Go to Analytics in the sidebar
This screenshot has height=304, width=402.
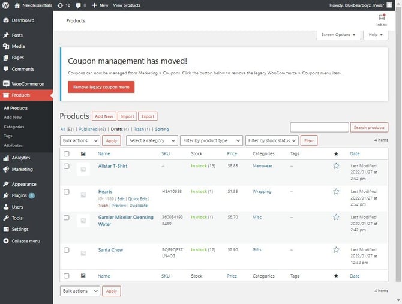pyautogui.click(x=21, y=158)
